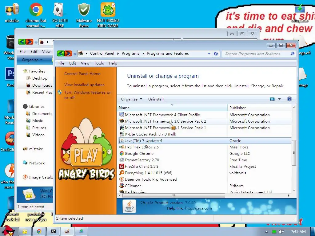Click the Everything 1.4.1.1015 icon
The height and width of the screenshot is (236, 315).
coord(122,173)
